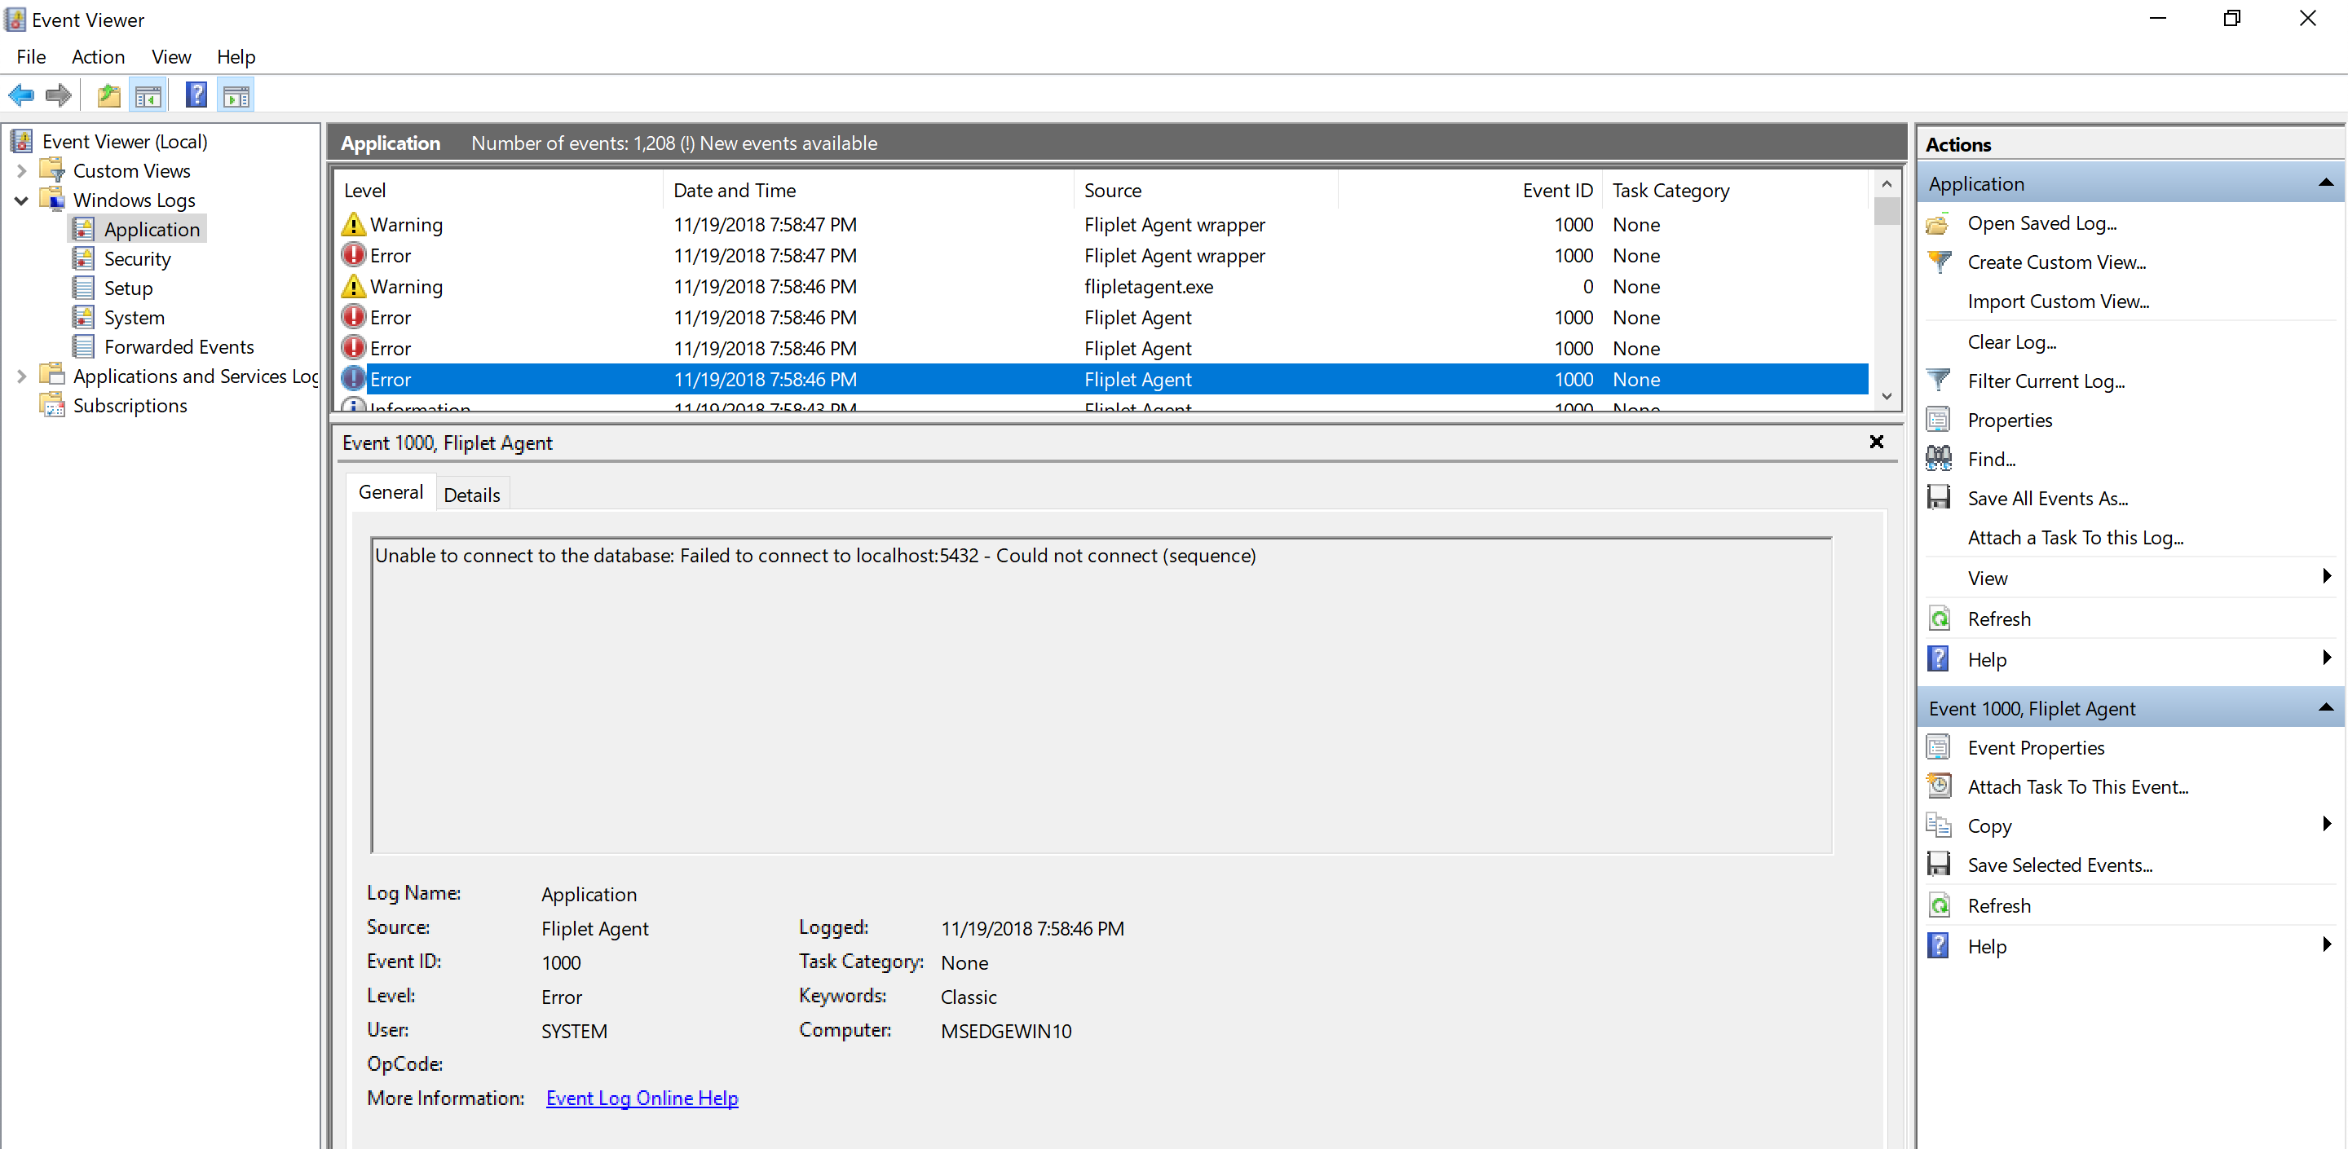Image resolution: width=2348 pixels, height=1149 pixels.
Task: Open the Filter Current Log funnel action
Action: pos(2045,381)
